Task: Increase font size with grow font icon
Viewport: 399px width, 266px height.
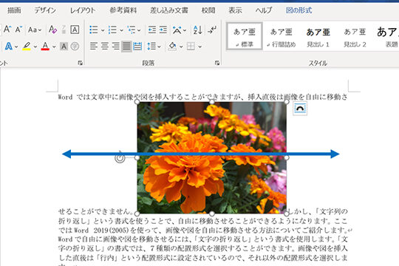Action: click(7, 30)
